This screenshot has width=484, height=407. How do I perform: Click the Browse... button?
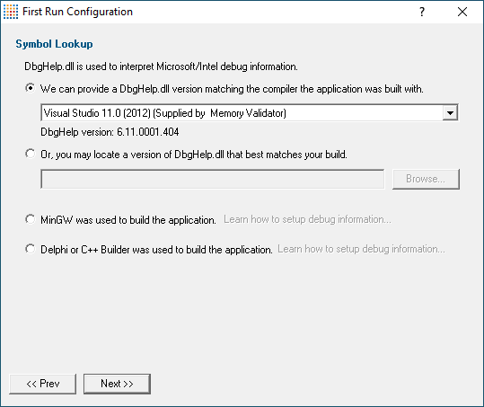[x=426, y=179]
